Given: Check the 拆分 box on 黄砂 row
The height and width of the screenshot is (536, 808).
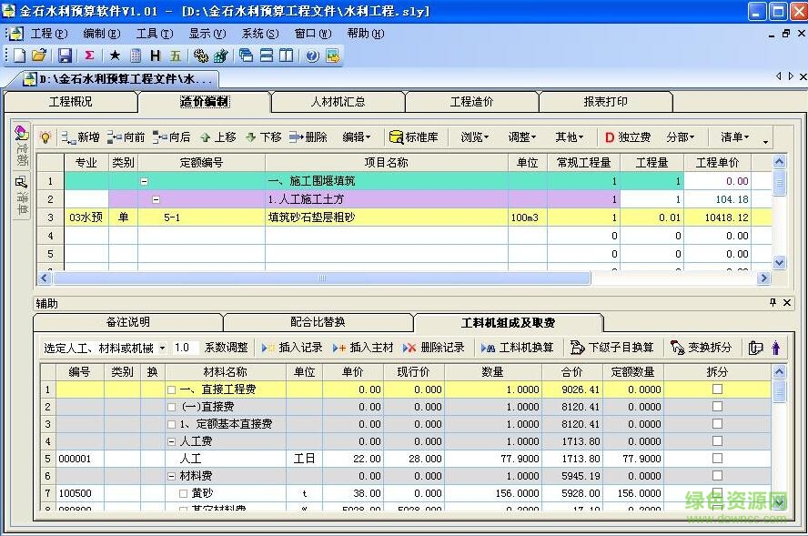Looking at the screenshot, I should point(718,493).
